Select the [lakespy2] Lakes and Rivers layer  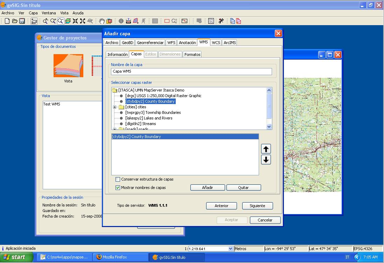[149, 118]
